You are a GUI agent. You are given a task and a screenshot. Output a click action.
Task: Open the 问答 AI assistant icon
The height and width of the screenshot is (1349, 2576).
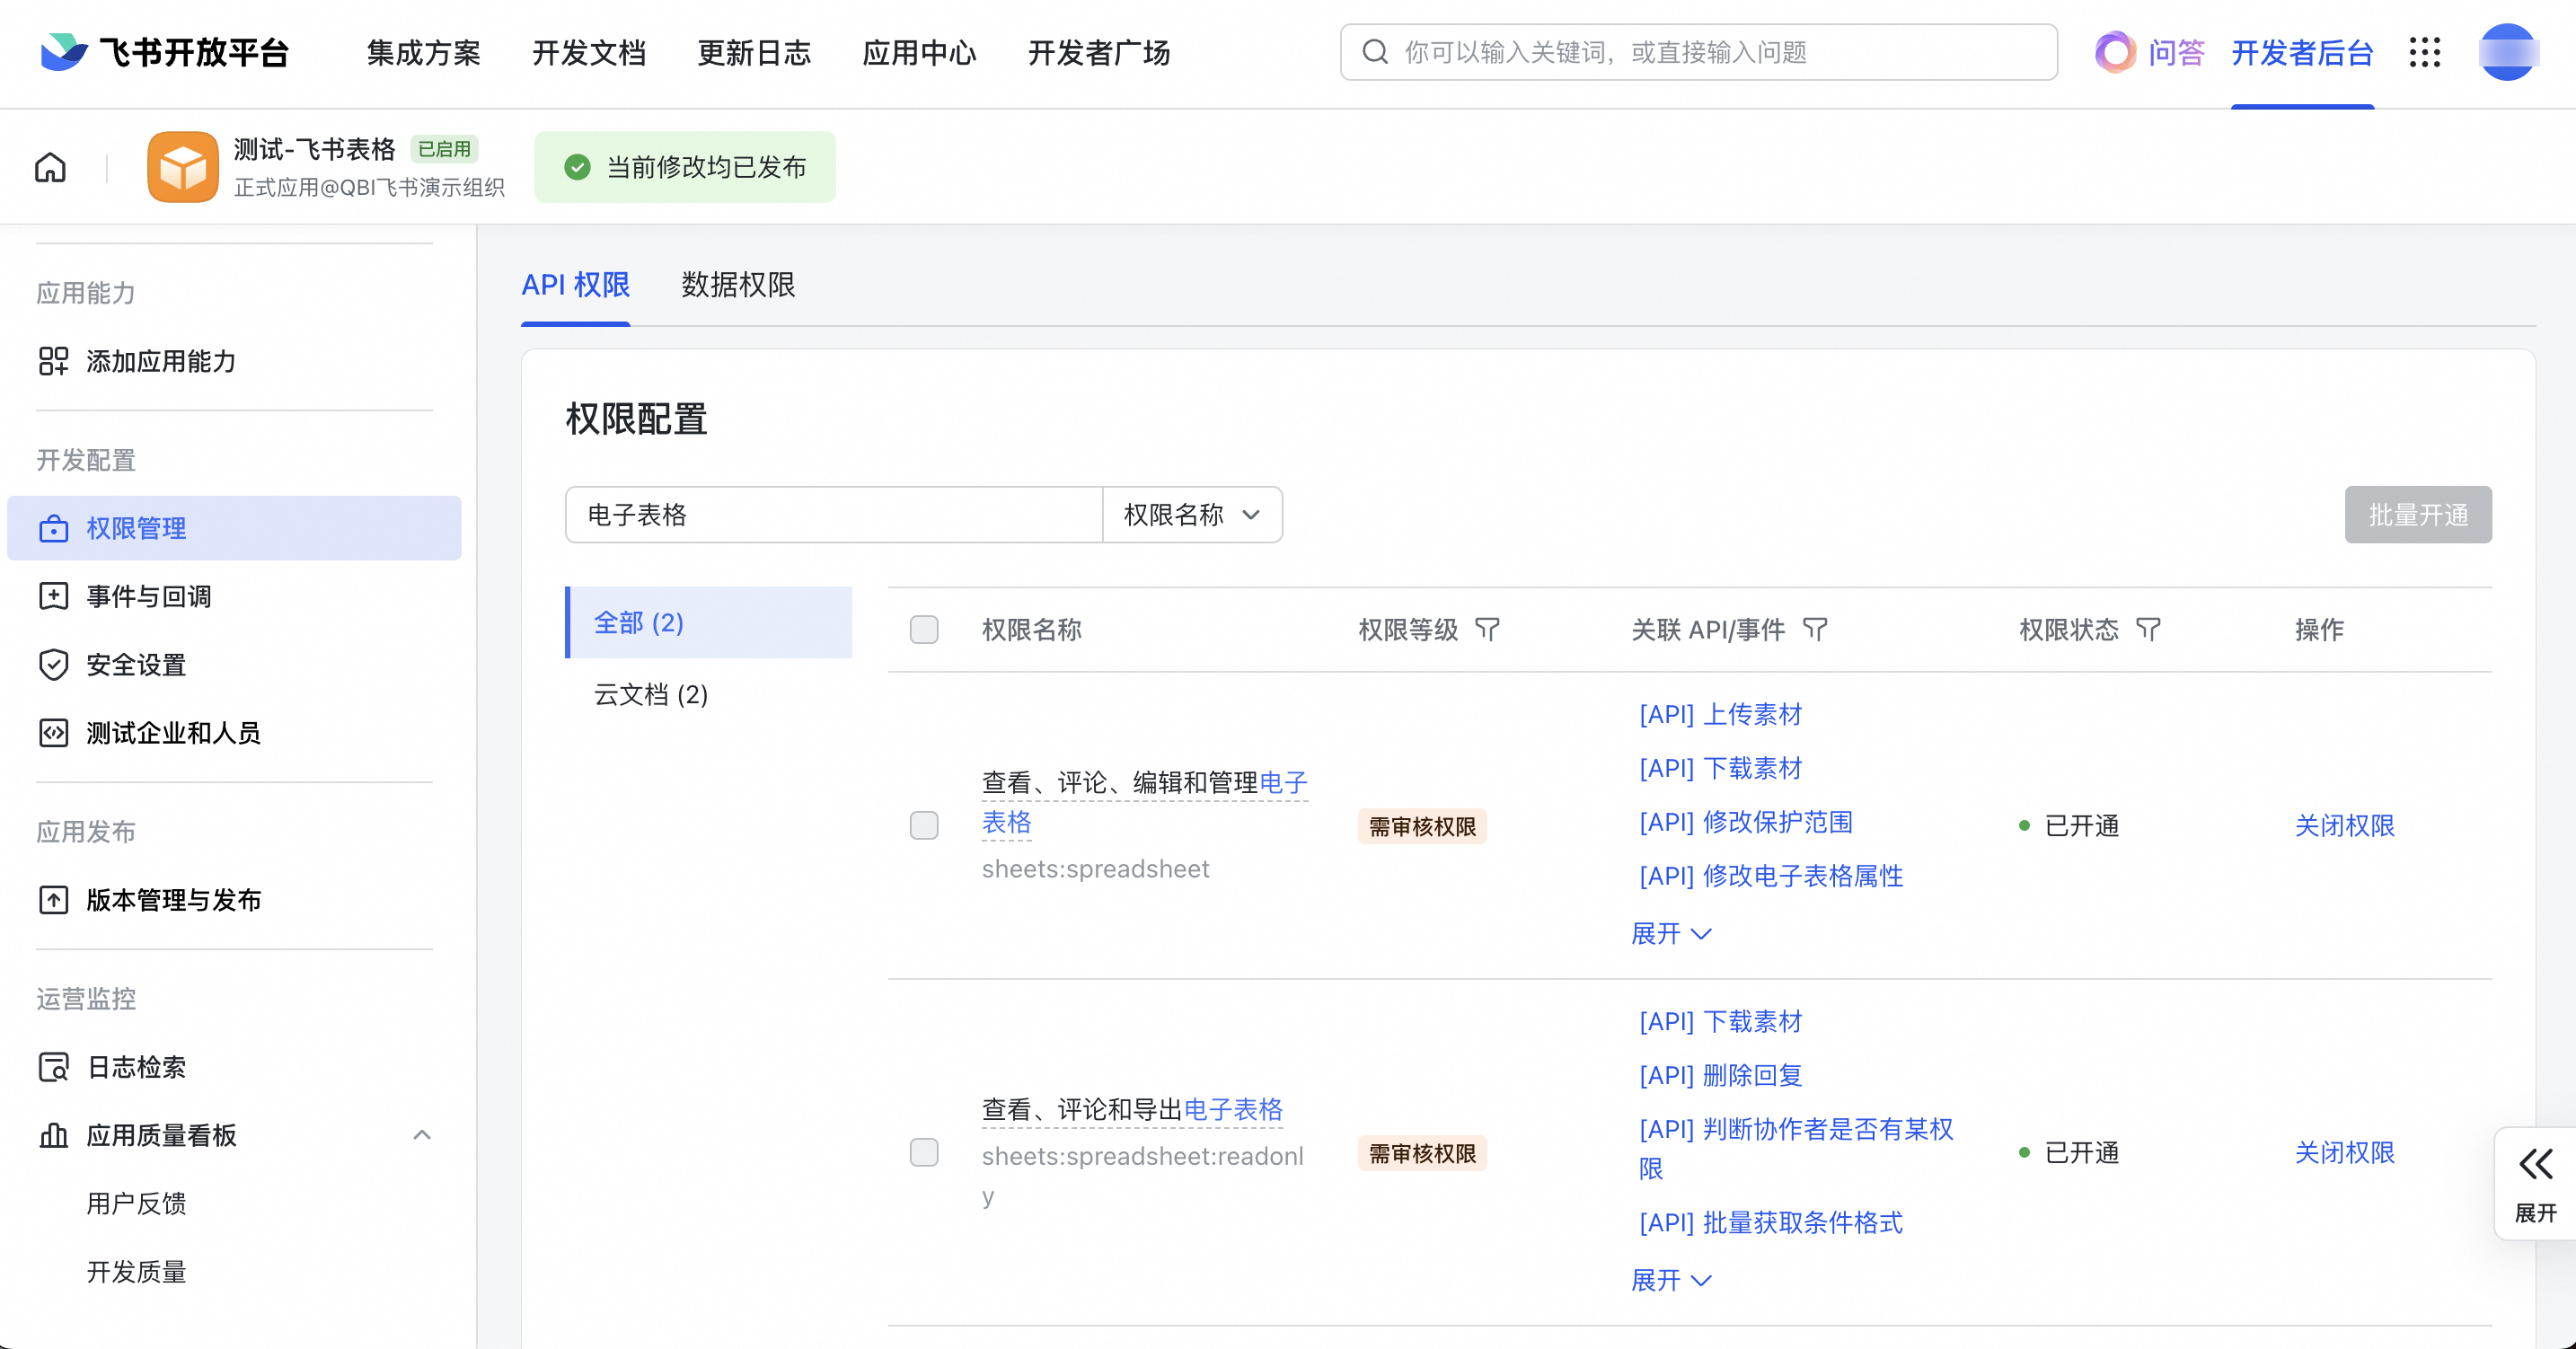2115,52
